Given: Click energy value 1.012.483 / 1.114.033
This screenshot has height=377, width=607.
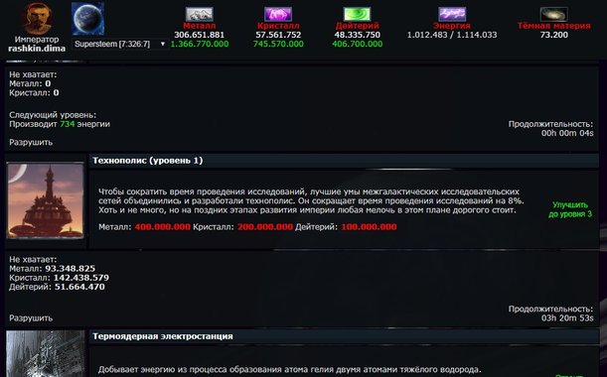Looking at the screenshot, I should point(452,35).
